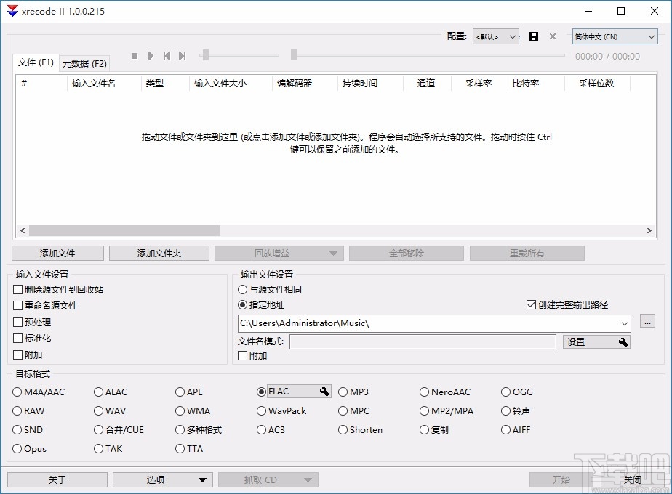
Task: Switch to the 文件 (F1) tab
Action: (34, 63)
